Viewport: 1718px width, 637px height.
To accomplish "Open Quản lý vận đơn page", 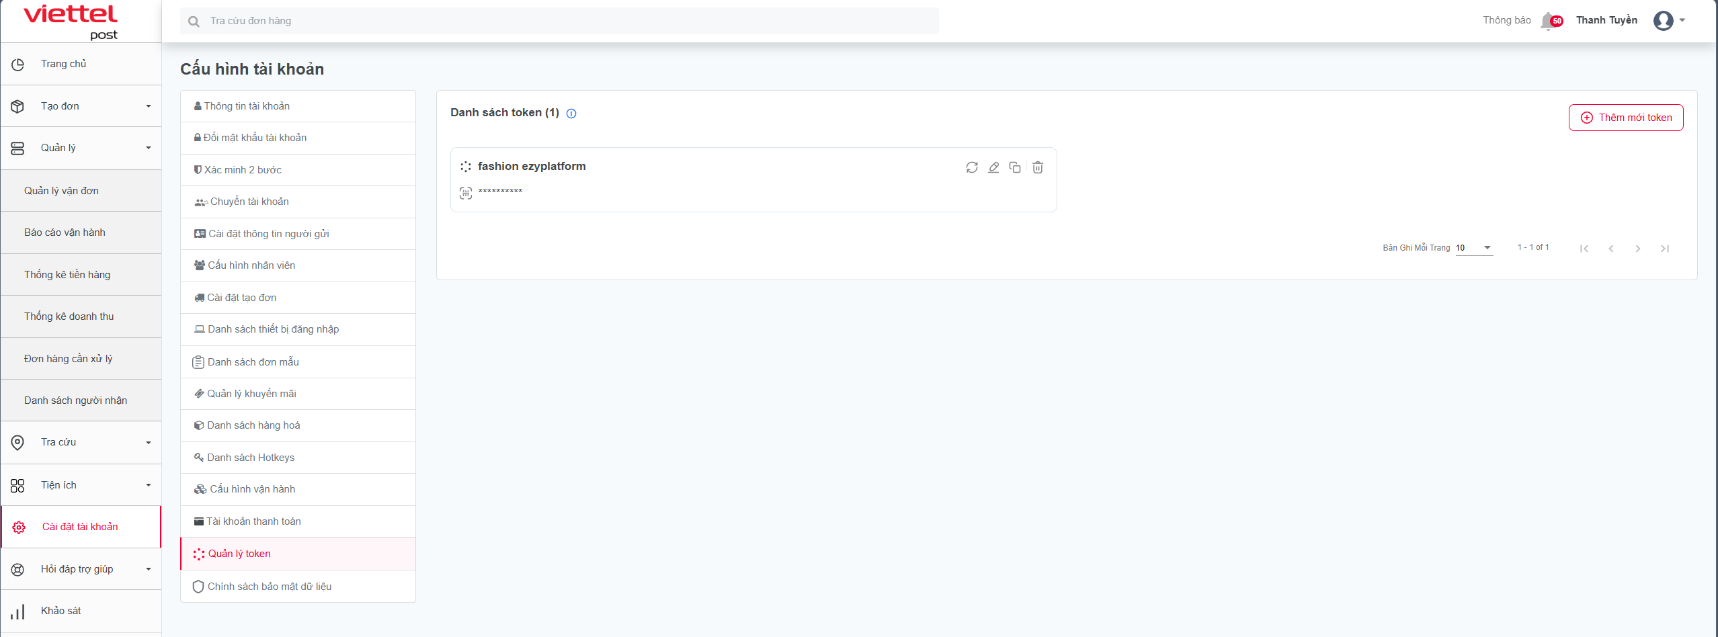I will (x=61, y=191).
